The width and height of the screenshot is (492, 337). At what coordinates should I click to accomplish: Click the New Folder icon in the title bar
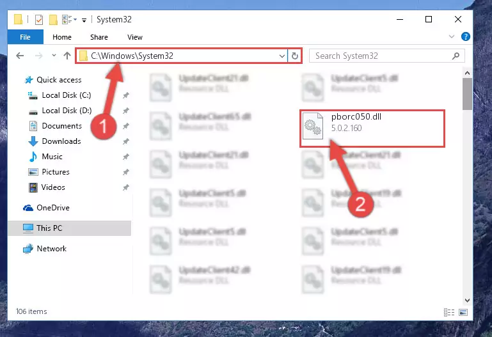point(53,19)
